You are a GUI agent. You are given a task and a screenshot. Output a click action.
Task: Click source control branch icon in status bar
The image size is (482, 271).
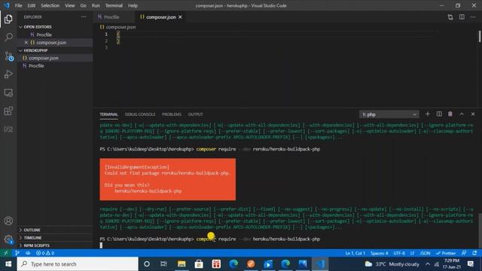17,253
